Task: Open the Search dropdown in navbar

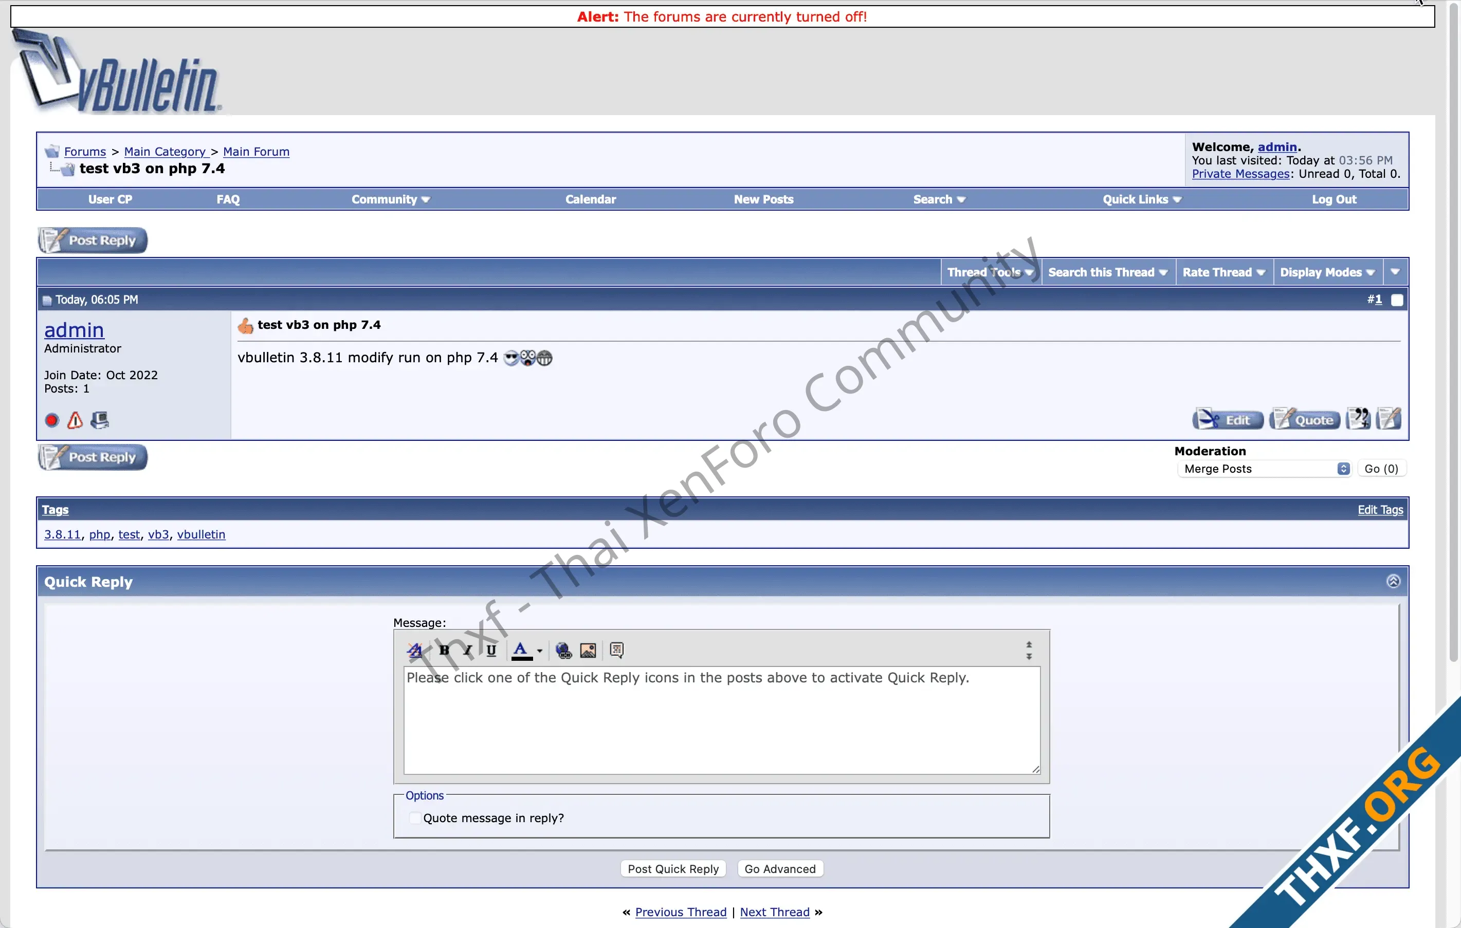Action: click(x=939, y=199)
